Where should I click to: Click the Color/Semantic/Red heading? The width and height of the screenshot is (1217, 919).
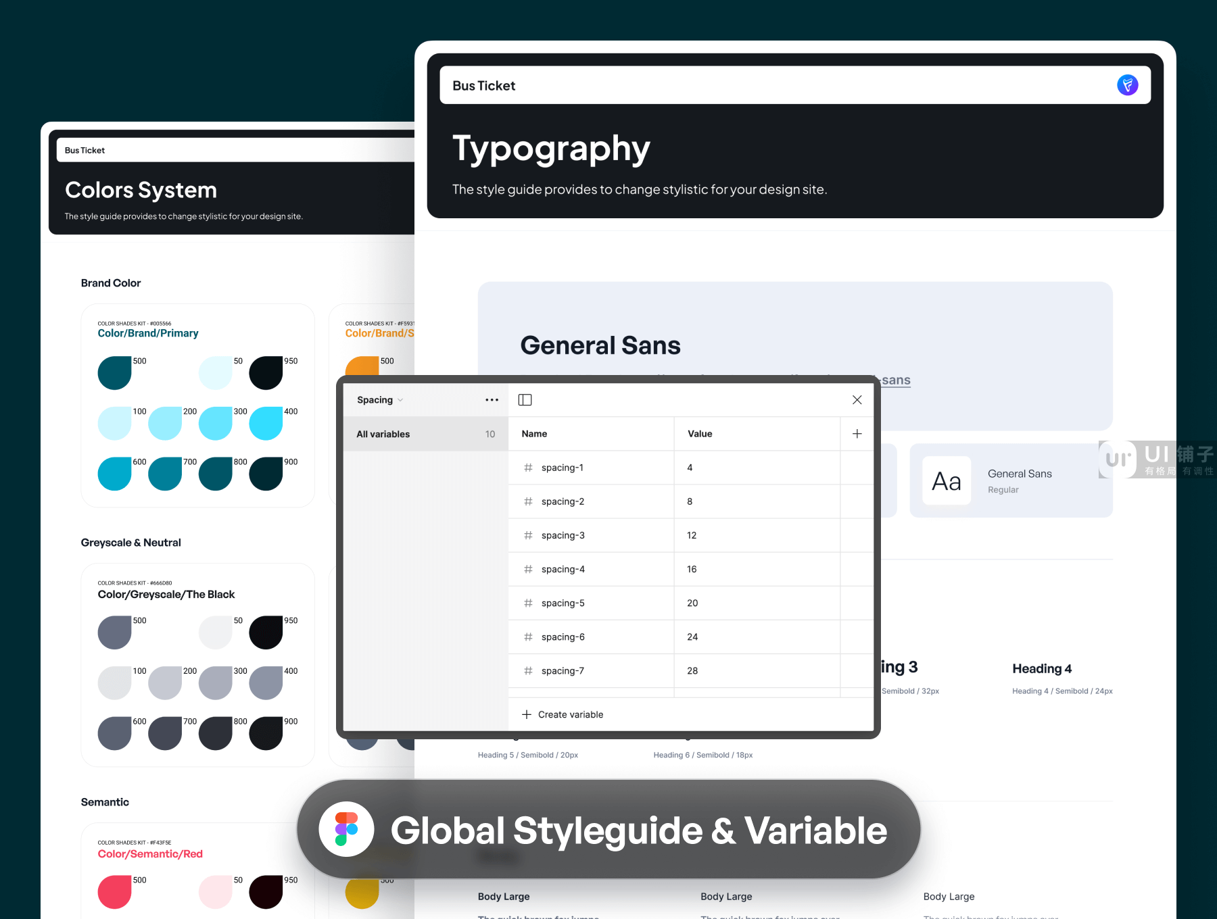150,853
